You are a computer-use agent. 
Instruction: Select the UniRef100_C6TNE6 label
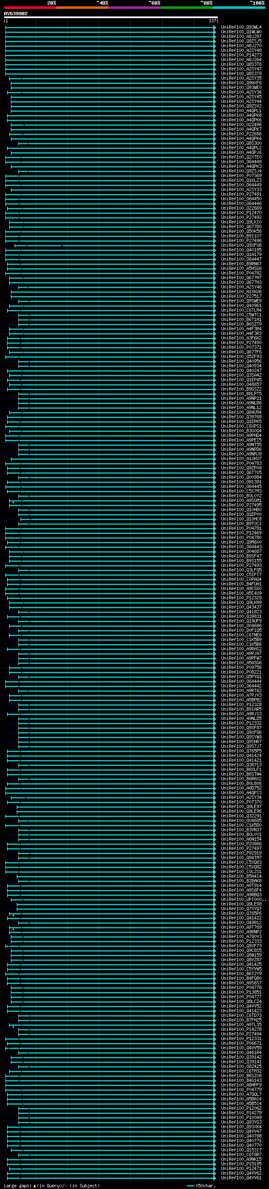241,635
